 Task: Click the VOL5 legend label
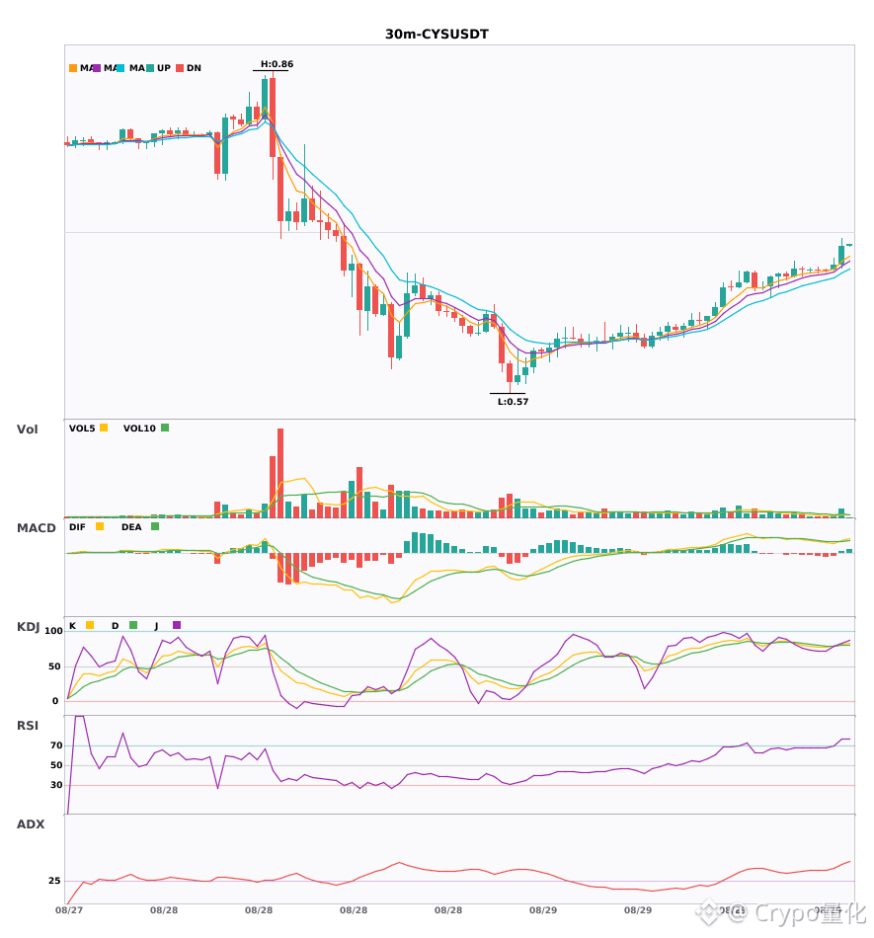point(82,429)
